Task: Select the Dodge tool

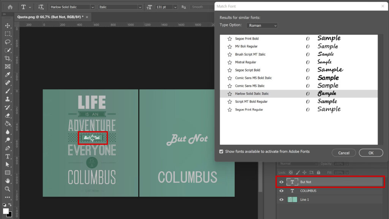Action: (x=8, y=140)
